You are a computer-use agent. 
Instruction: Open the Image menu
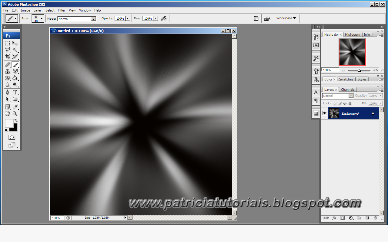pyautogui.click(x=25, y=10)
